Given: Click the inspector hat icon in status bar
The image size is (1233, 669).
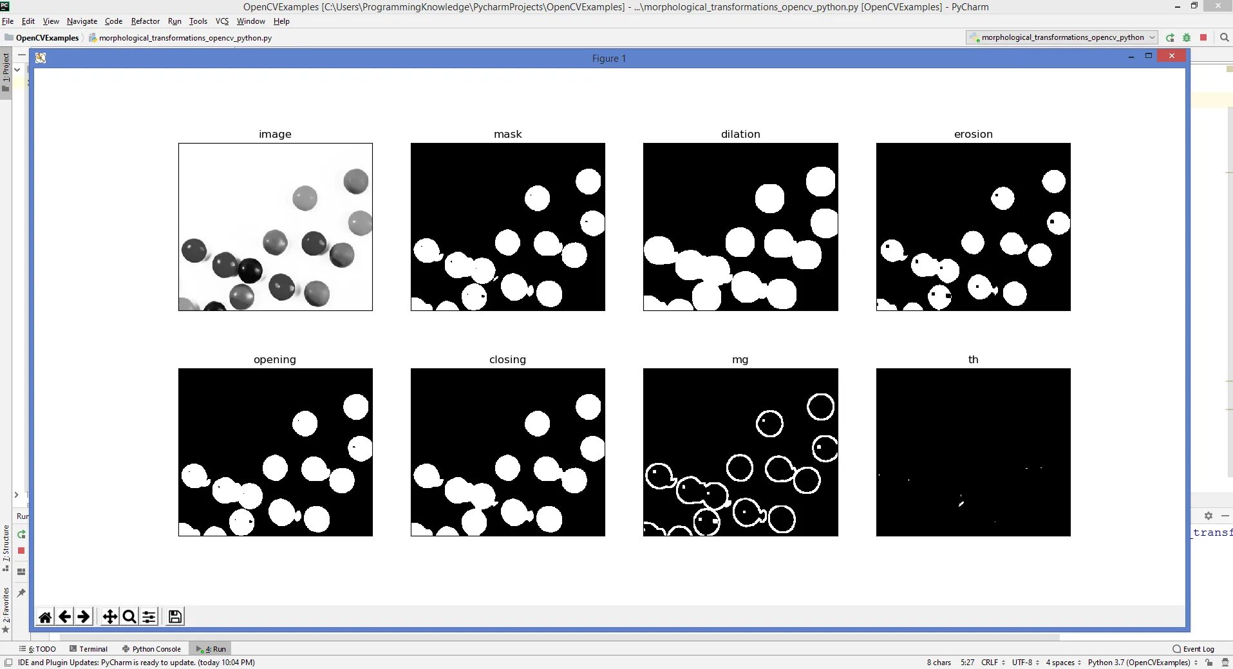Looking at the screenshot, I should click(1225, 663).
